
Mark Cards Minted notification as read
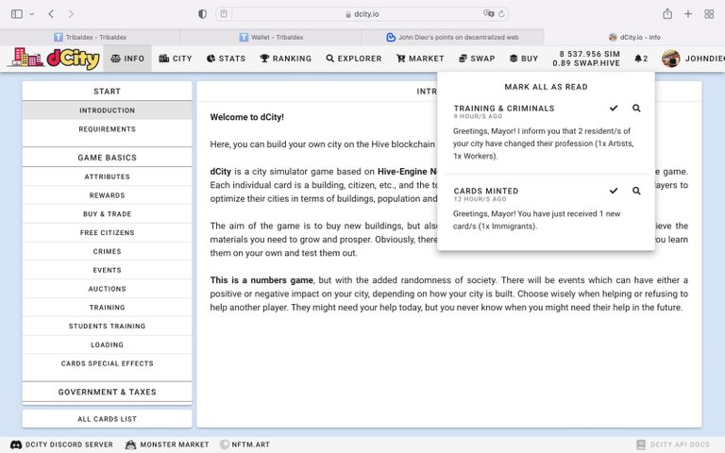614,191
